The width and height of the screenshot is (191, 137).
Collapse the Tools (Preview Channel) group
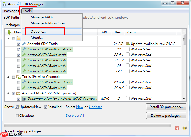pyautogui.click(x=8, y=77)
